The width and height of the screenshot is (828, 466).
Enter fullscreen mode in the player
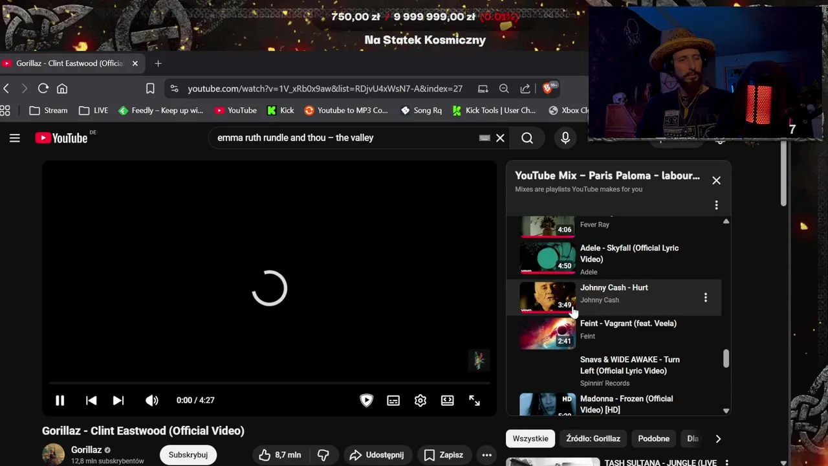[x=474, y=401]
